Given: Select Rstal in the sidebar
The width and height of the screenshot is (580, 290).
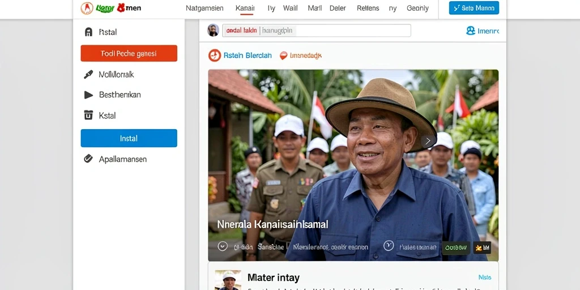Looking at the screenshot, I should tap(108, 32).
